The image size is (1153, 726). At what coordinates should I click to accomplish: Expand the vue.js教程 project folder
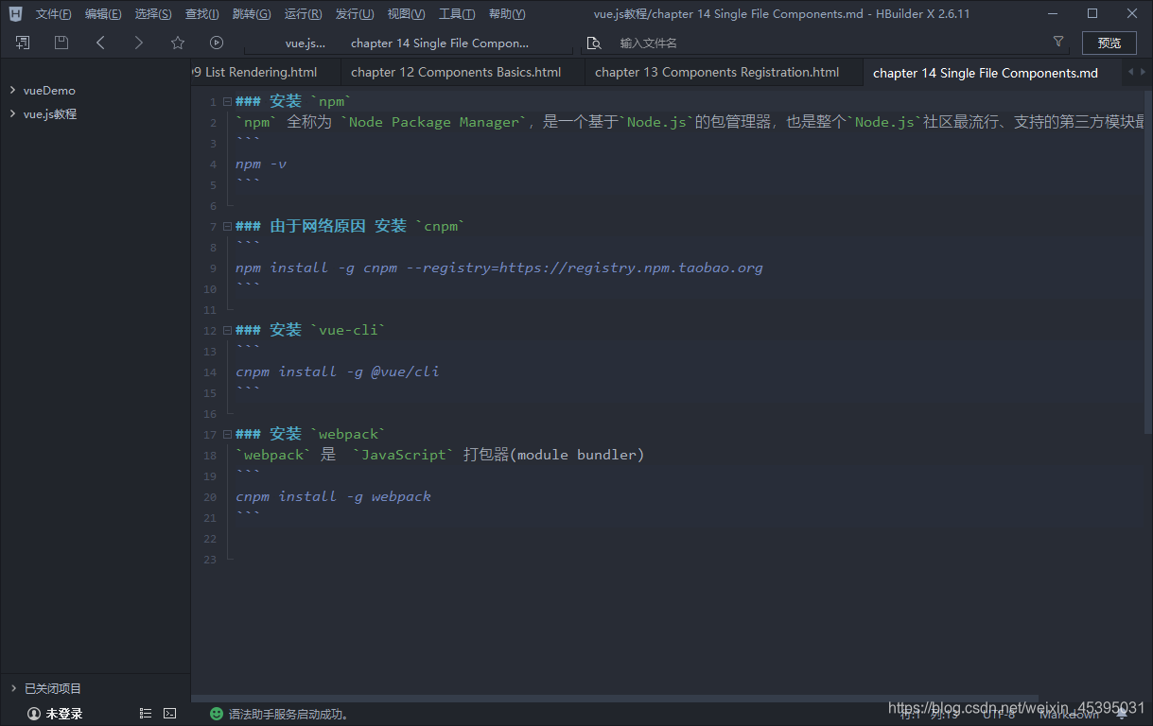(12, 113)
